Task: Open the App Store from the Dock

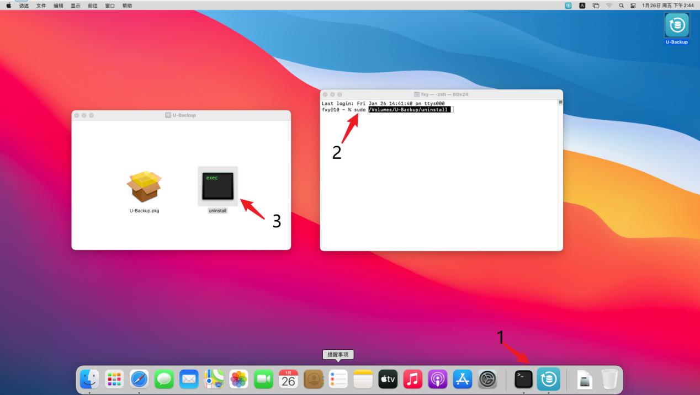Action: [x=462, y=379]
